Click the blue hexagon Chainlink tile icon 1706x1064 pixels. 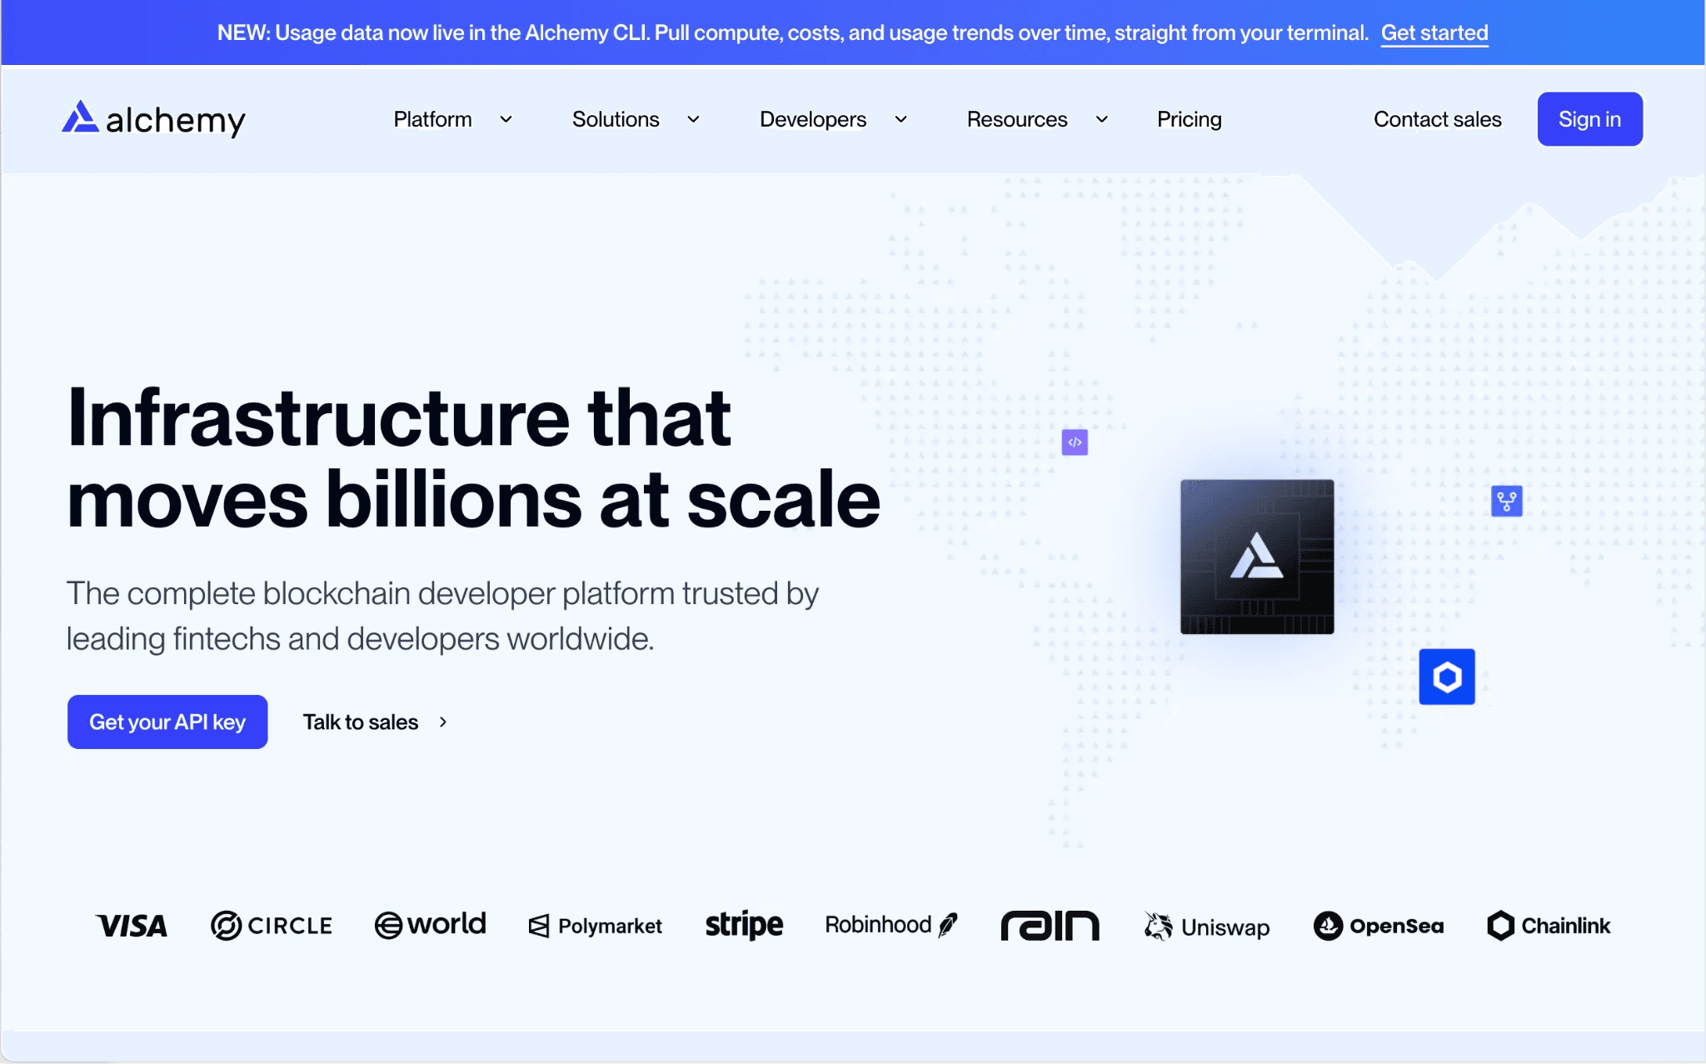pos(1447,677)
